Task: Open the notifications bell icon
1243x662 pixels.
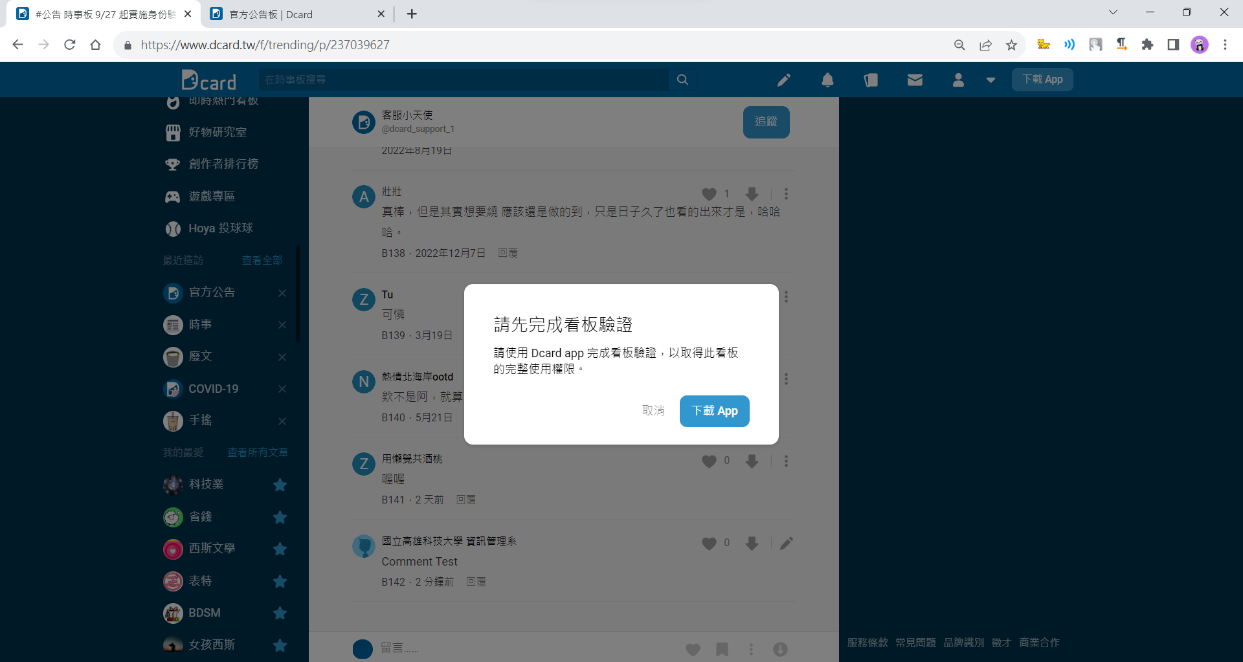Action: (x=827, y=80)
